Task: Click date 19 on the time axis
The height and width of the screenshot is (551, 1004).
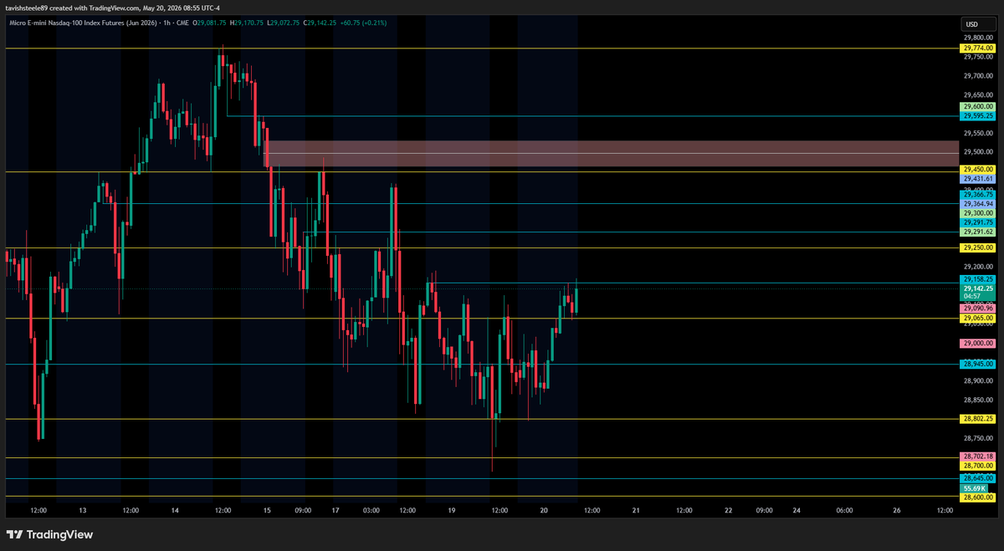Action: [451, 510]
